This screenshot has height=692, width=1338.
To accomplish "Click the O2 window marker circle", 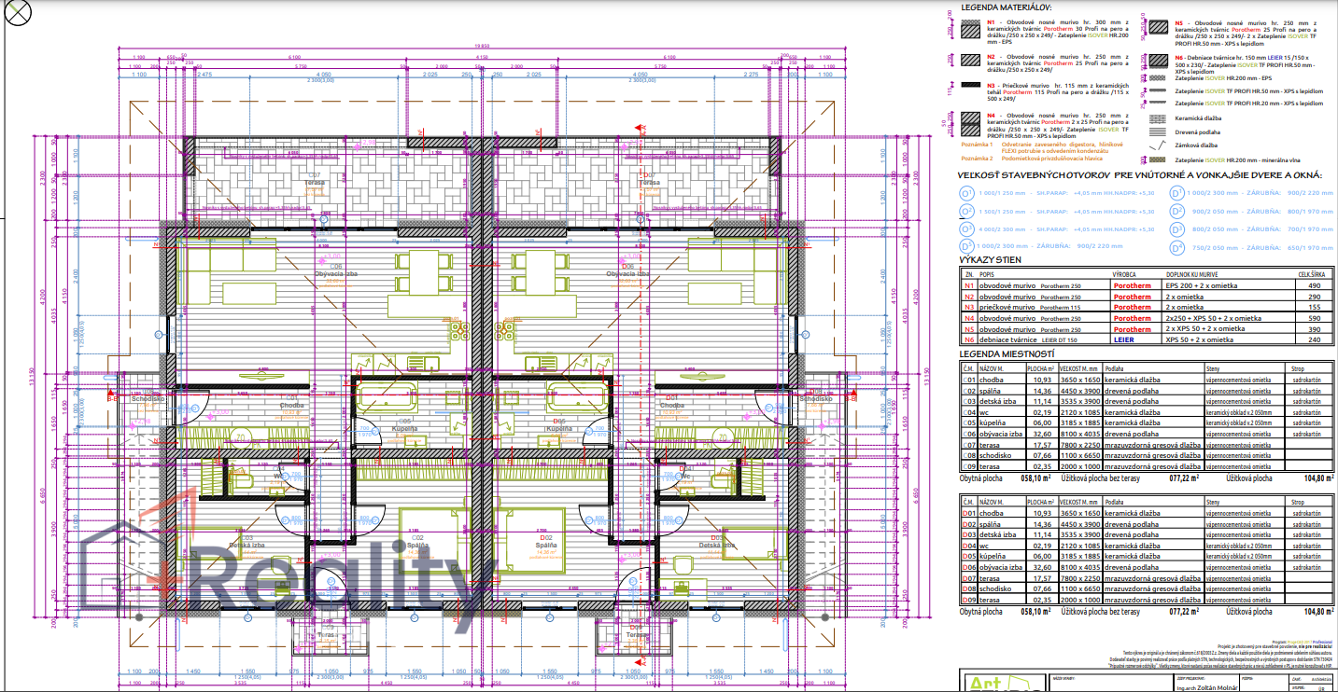I will tap(966, 212).
